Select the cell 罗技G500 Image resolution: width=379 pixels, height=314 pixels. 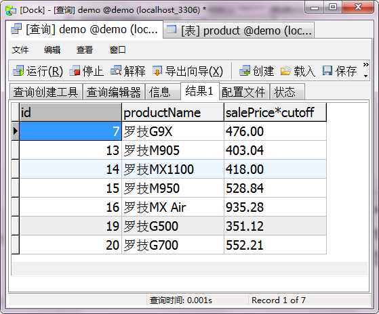click(x=173, y=226)
